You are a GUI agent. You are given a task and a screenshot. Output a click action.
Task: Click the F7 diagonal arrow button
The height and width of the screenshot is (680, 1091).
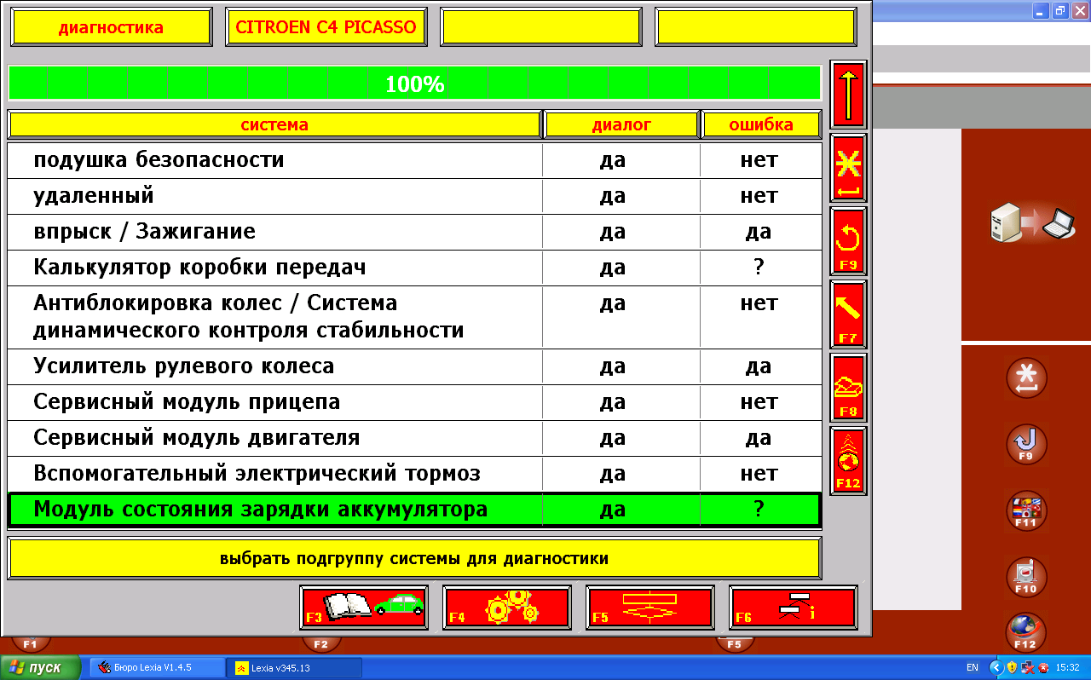point(848,314)
